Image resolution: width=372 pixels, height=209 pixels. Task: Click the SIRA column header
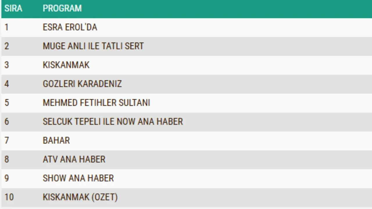pyautogui.click(x=13, y=8)
